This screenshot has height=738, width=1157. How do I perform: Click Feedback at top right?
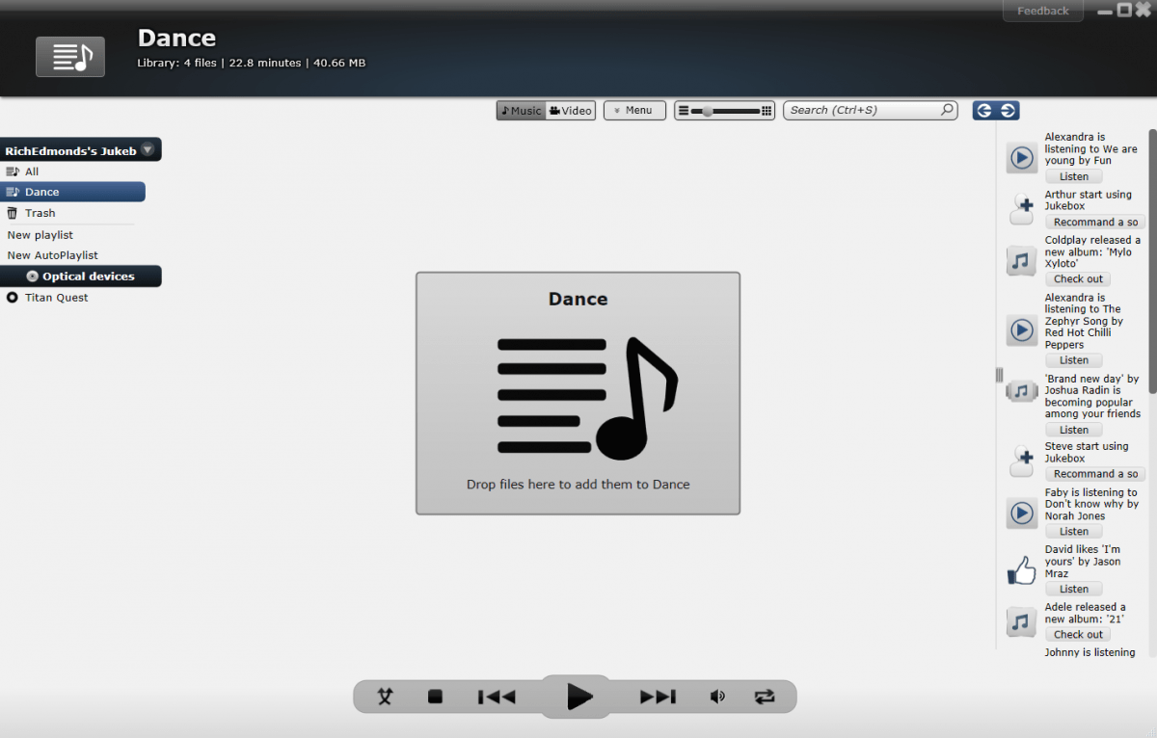1042,11
